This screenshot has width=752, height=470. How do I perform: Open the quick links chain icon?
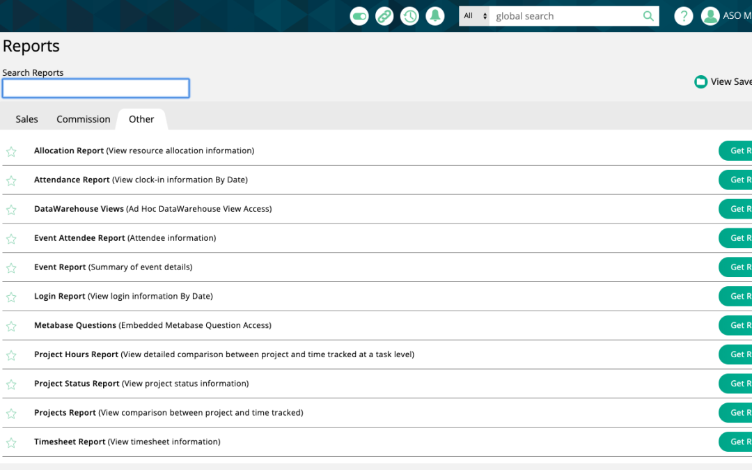point(384,16)
